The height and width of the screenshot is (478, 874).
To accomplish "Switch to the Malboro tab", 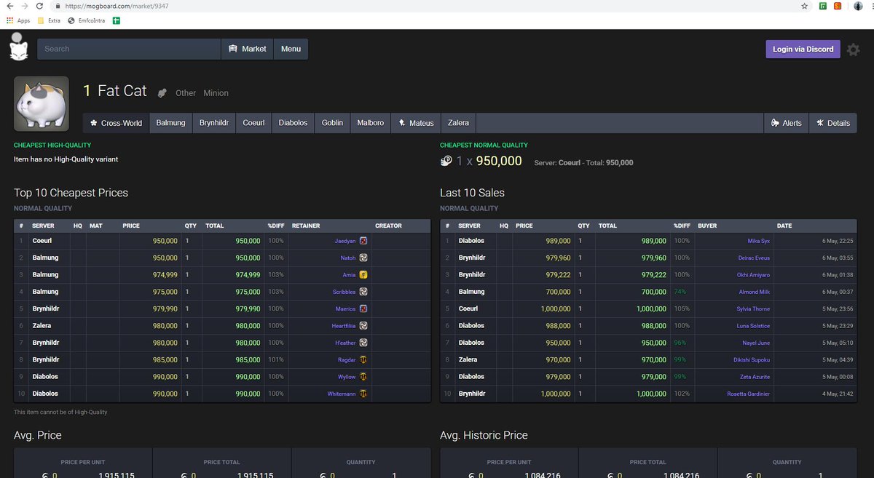I will [x=370, y=123].
